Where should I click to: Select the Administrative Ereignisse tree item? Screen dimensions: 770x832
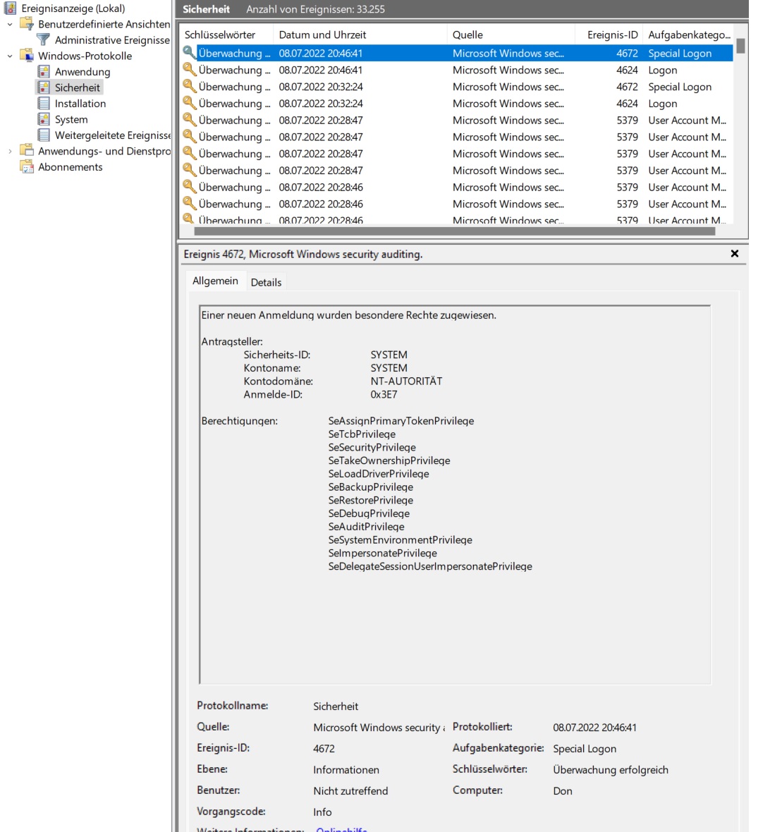(113, 39)
